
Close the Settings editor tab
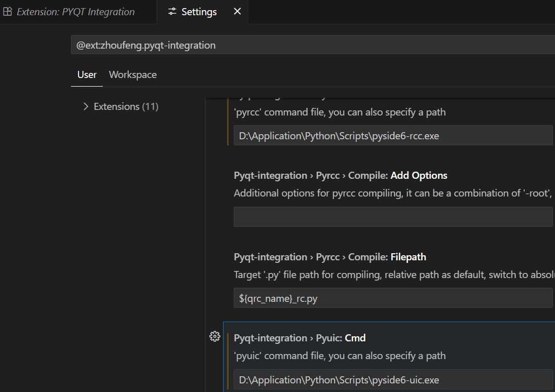pos(237,12)
